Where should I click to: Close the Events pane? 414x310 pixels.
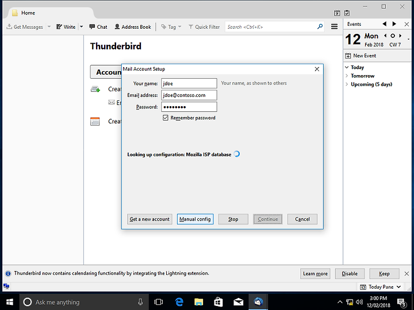407,24
